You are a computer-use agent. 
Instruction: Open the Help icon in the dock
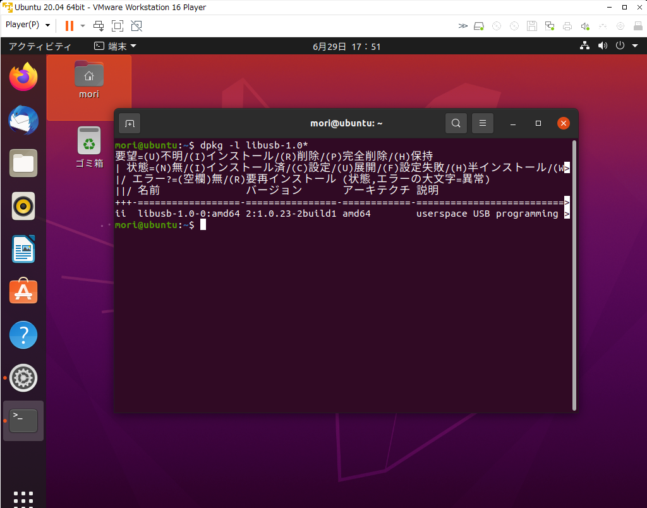[x=23, y=335]
